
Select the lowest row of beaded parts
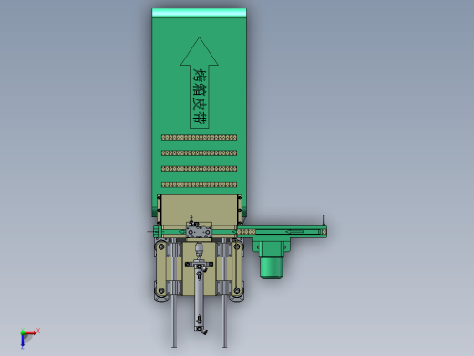click(199, 184)
